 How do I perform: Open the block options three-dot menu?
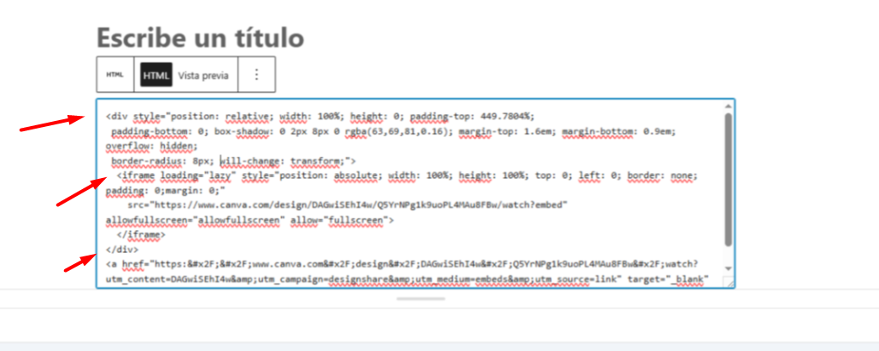coord(256,75)
